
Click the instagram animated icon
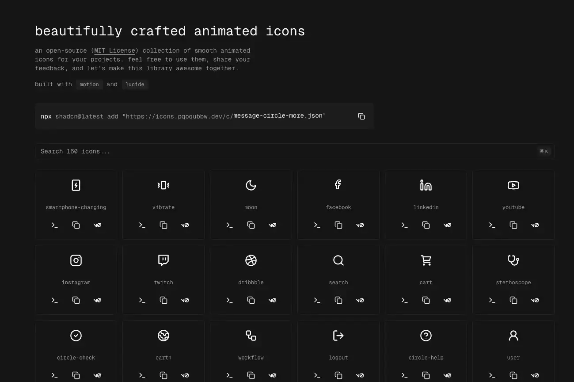click(76, 260)
